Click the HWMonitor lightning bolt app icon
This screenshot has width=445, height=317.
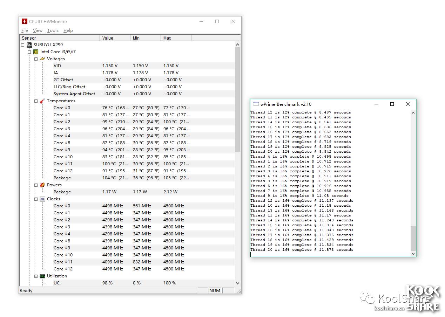(x=24, y=21)
